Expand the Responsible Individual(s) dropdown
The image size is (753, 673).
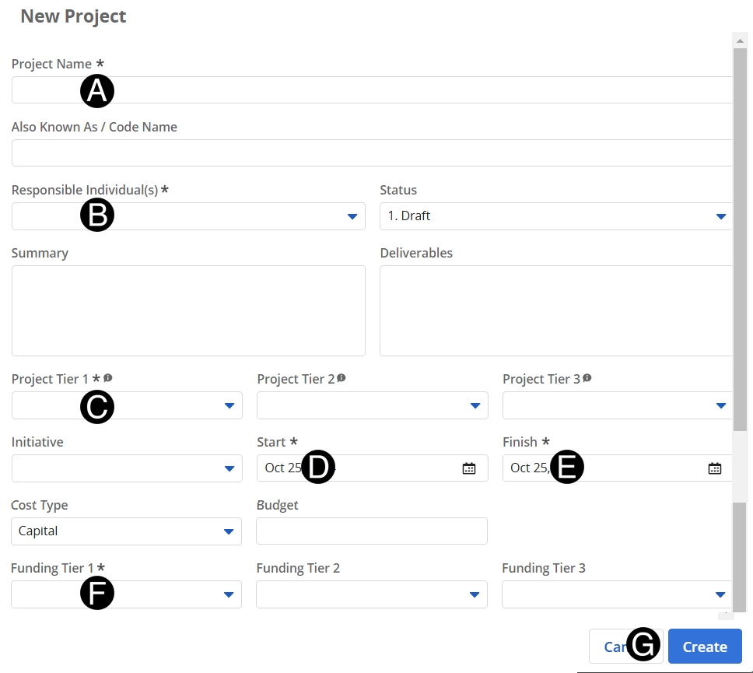tap(352, 216)
